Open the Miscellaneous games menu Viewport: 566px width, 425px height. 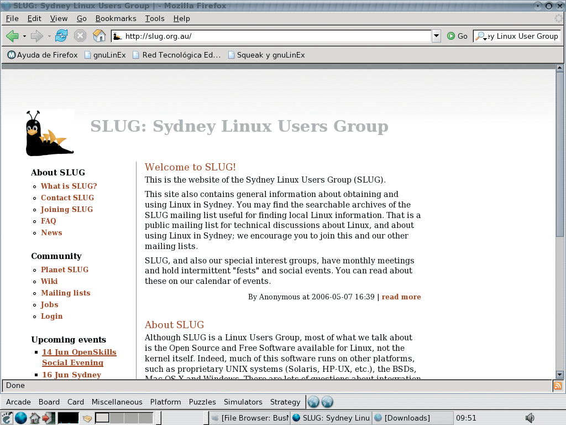coord(117,402)
